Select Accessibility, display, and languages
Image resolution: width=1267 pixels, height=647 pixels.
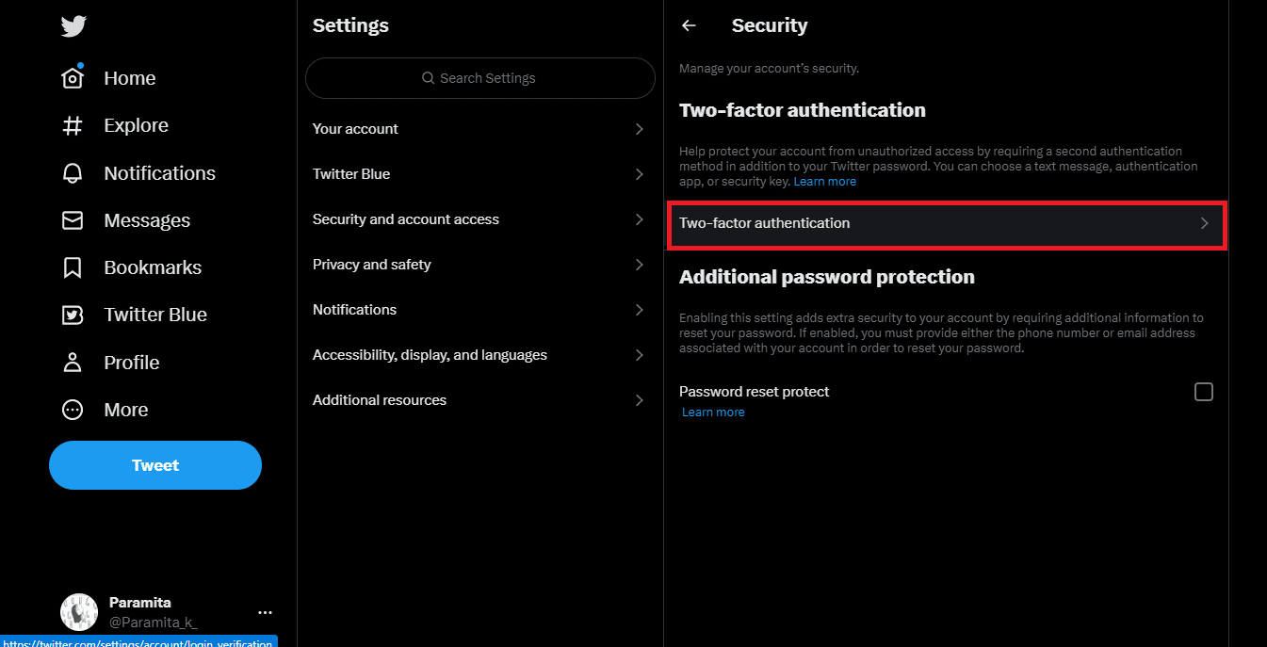click(x=480, y=355)
